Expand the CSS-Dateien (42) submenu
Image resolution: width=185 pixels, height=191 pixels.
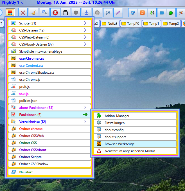[49, 30]
